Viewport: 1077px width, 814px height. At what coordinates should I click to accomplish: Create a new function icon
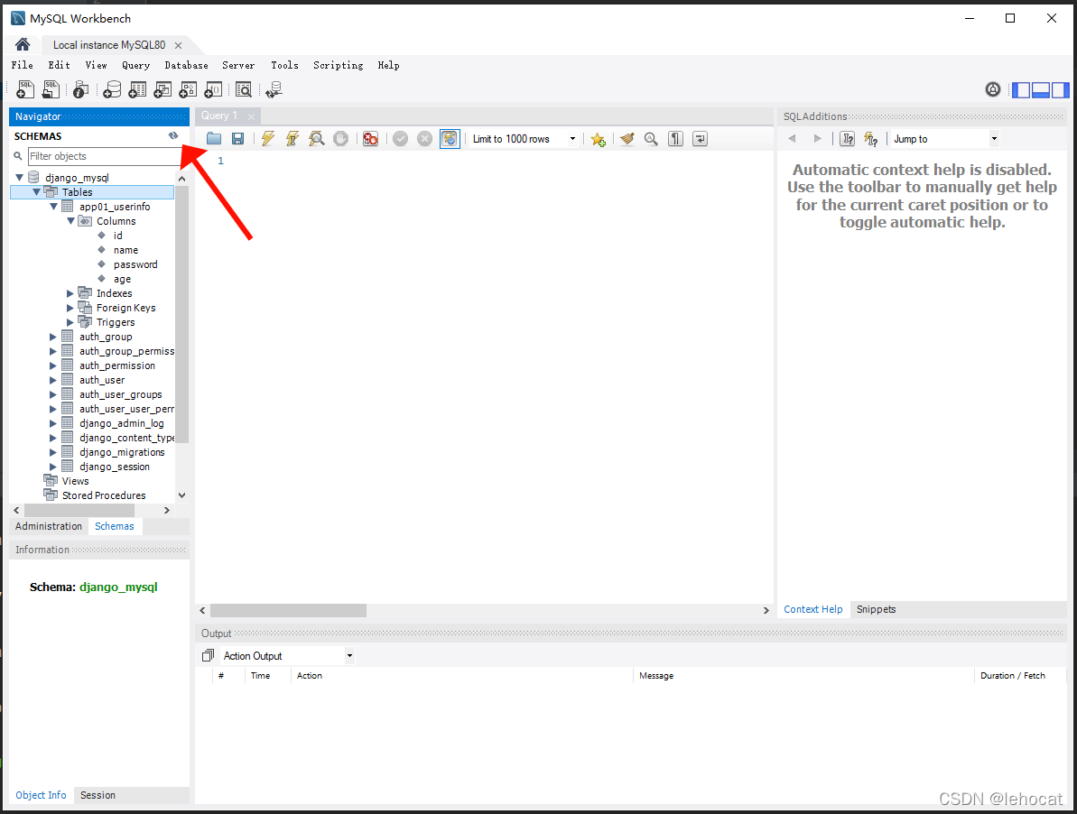[213, 89]
